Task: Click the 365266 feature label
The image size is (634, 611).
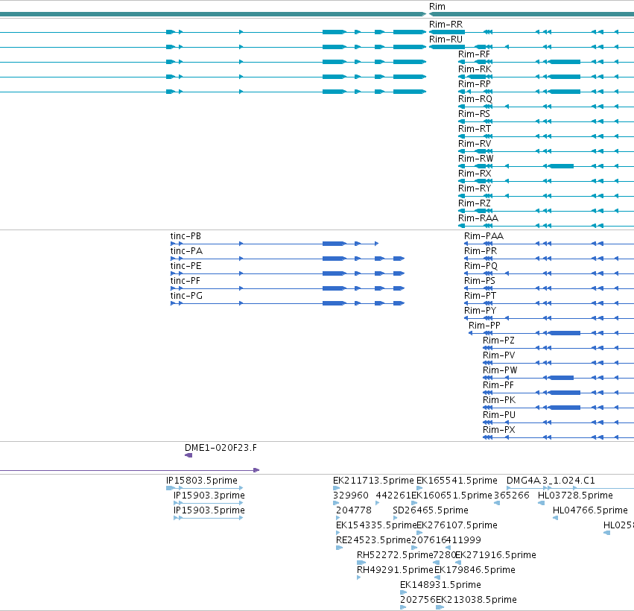Action: click(x=512, y=496)
